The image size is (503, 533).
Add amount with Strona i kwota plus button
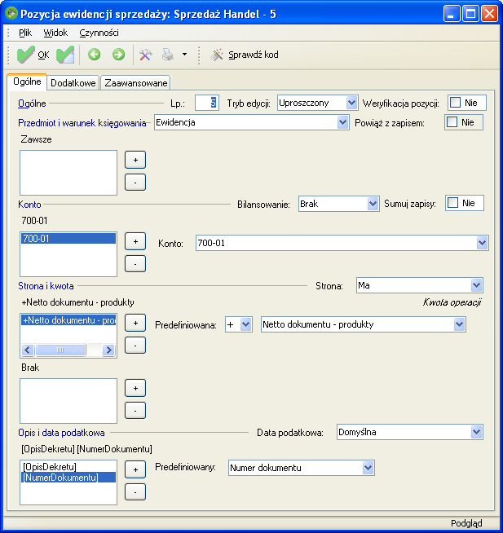point(135,323)
